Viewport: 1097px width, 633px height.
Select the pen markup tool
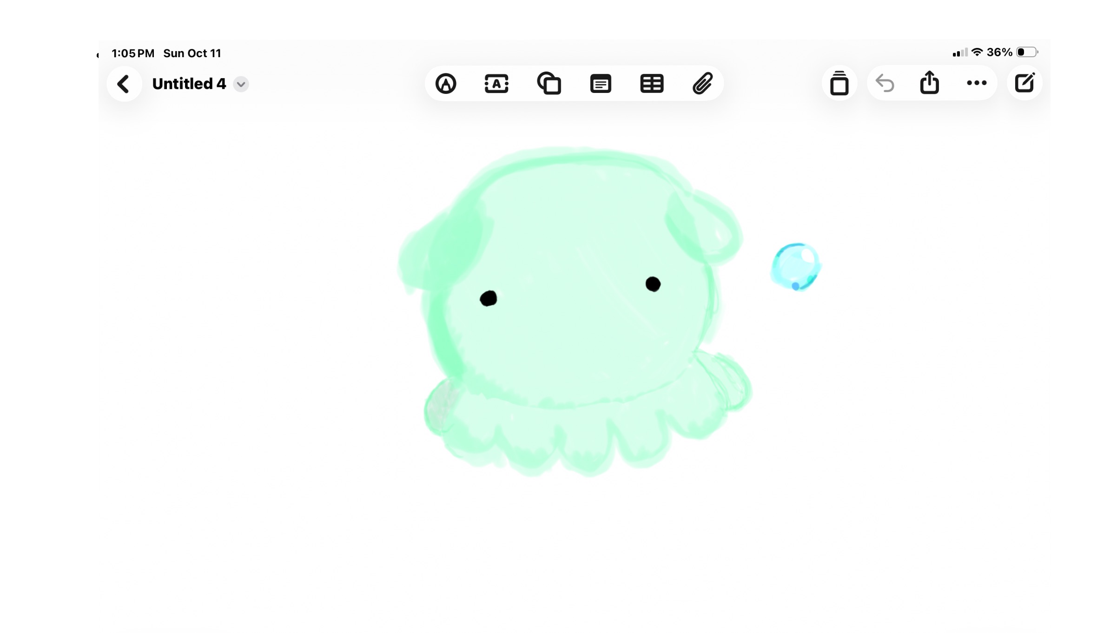pos(446,84)
